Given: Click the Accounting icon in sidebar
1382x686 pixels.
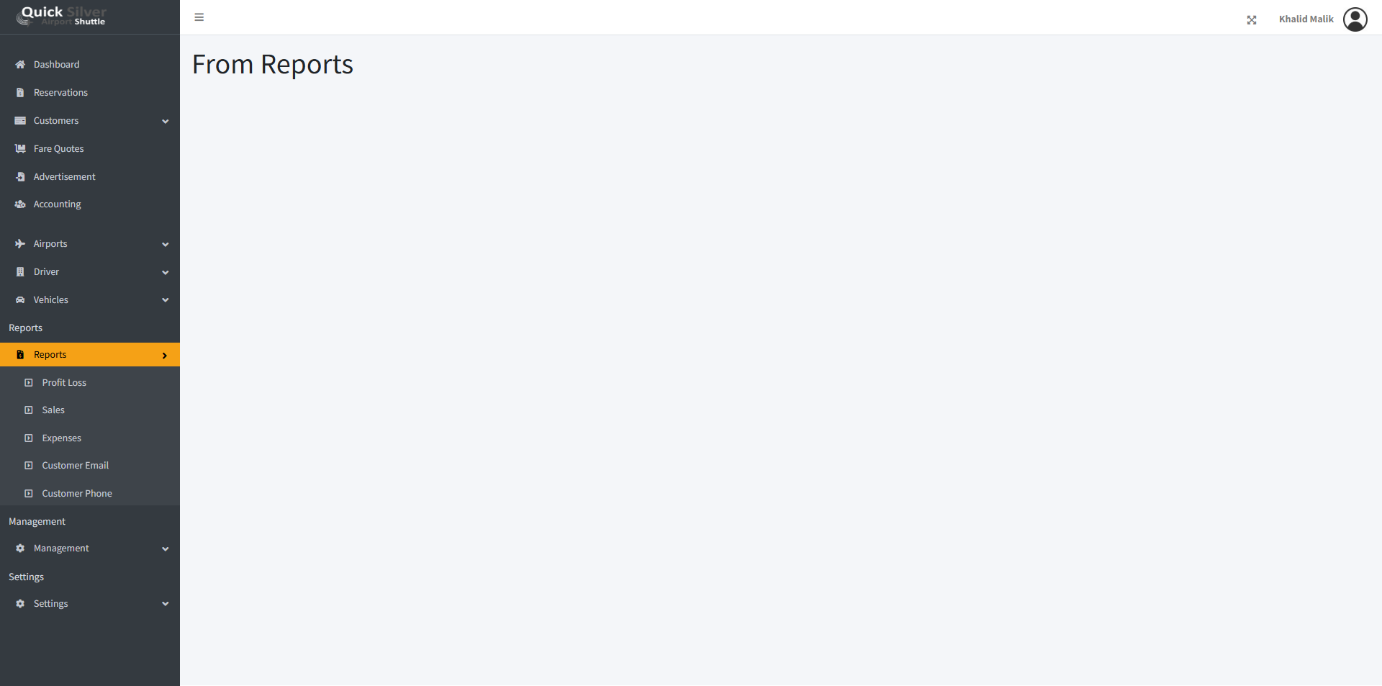Looking at the screenshot, I should pos(20,204).
